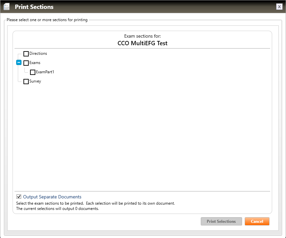286x238 pixels.
Task: Select the Directions tree item label
Action: click(x=38, y=53)
